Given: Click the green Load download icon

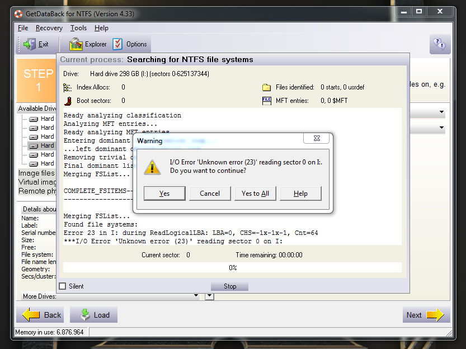Looking at the screenshot, I should (x=85, y=314).
